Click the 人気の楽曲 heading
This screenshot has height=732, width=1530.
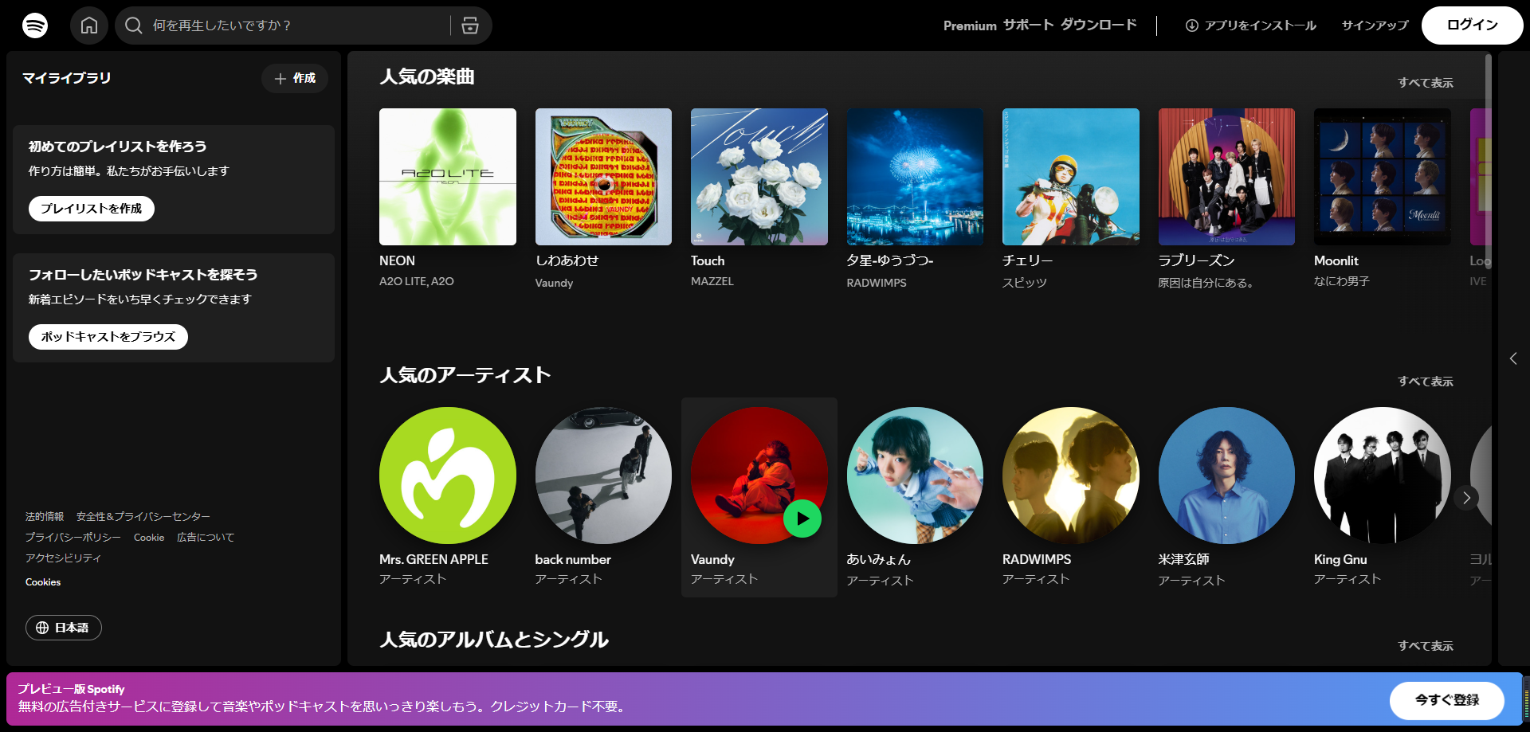click(x=427, y=76)
